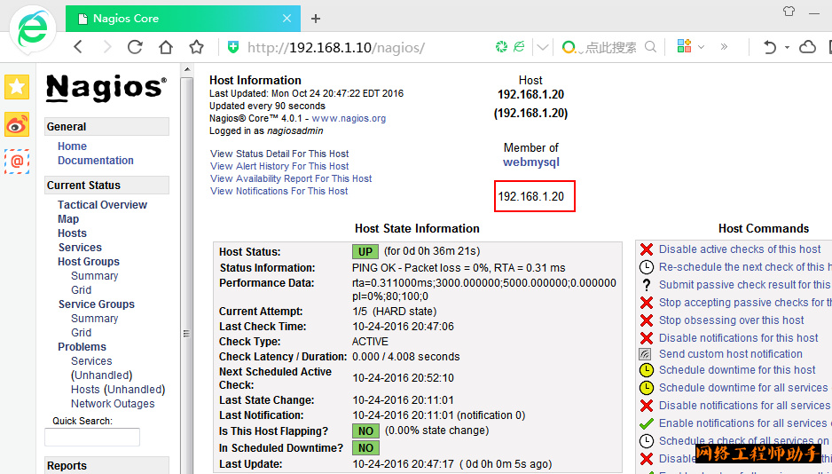
Task: Click the skin shirt icon in title bar
Action: click(x=789, y=12)
